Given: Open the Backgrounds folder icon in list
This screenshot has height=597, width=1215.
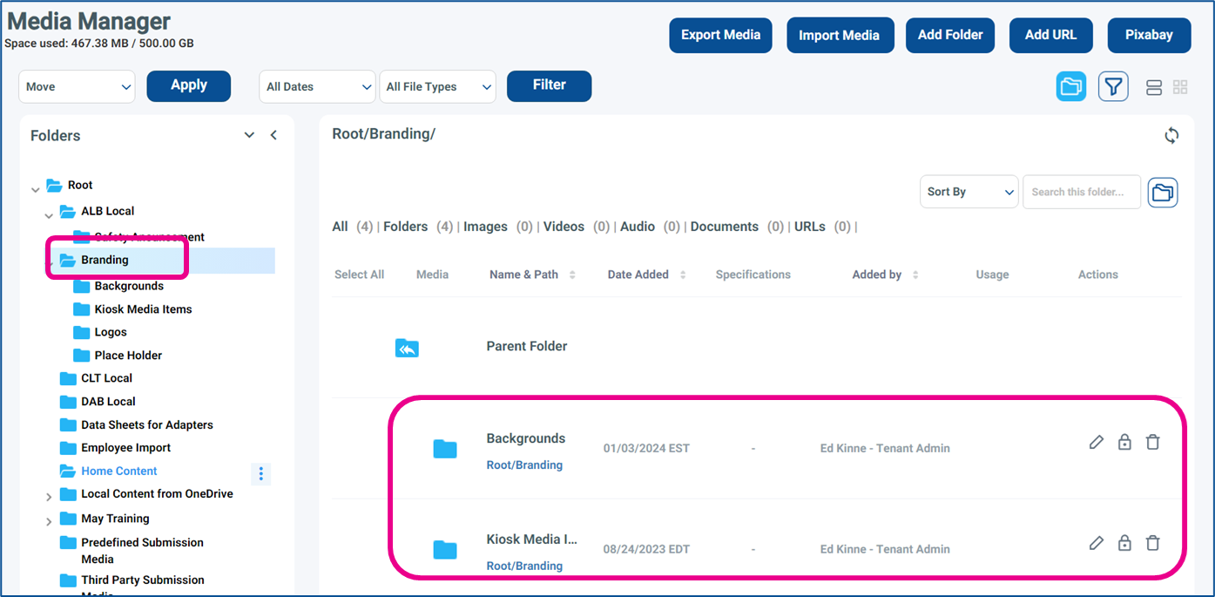Looking at the screenshot, I should click(445, 449).
